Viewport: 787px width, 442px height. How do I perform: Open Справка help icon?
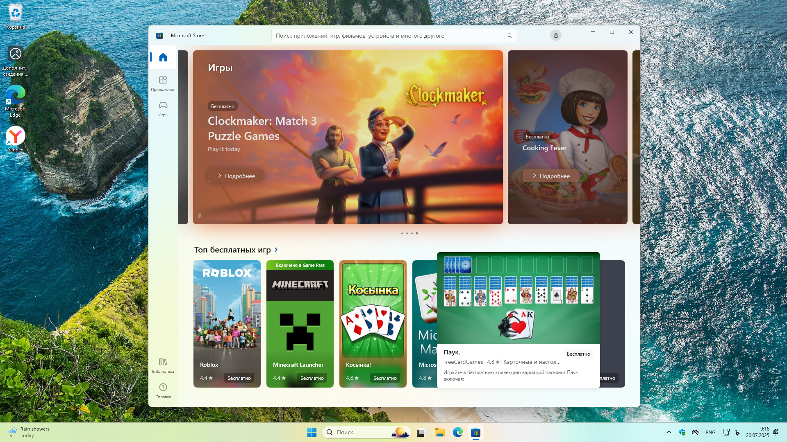point(163,390)
